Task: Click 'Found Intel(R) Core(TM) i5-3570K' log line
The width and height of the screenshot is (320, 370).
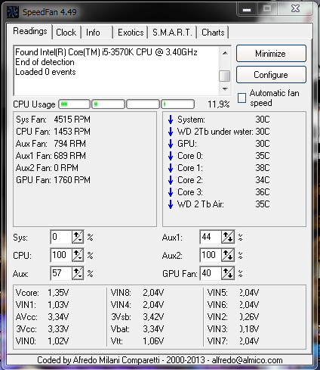Action: point(106,52)
